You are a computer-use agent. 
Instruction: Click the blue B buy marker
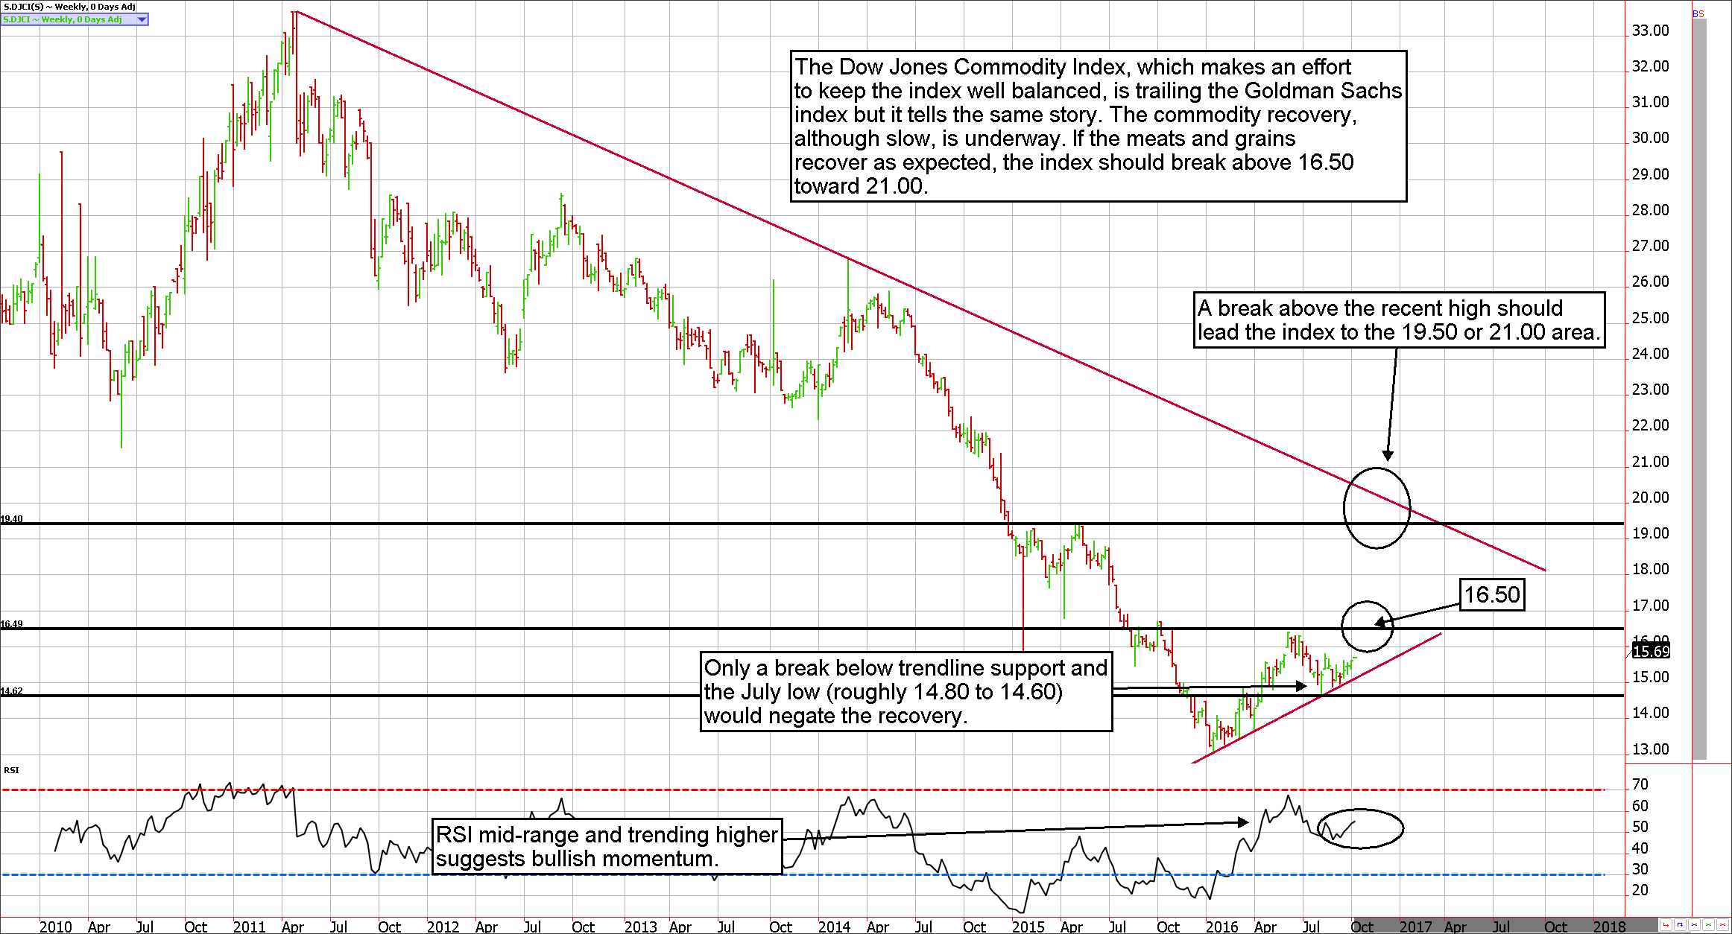pyautogui.click(x=1695, y=14)
